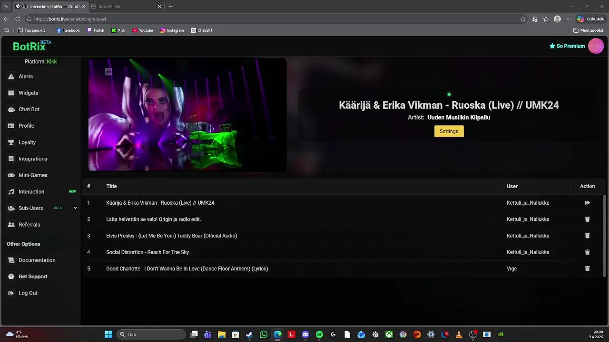The image size is (609, 342).
Task: Open WhatsApp from the taskbar
Action: (264, 334)
